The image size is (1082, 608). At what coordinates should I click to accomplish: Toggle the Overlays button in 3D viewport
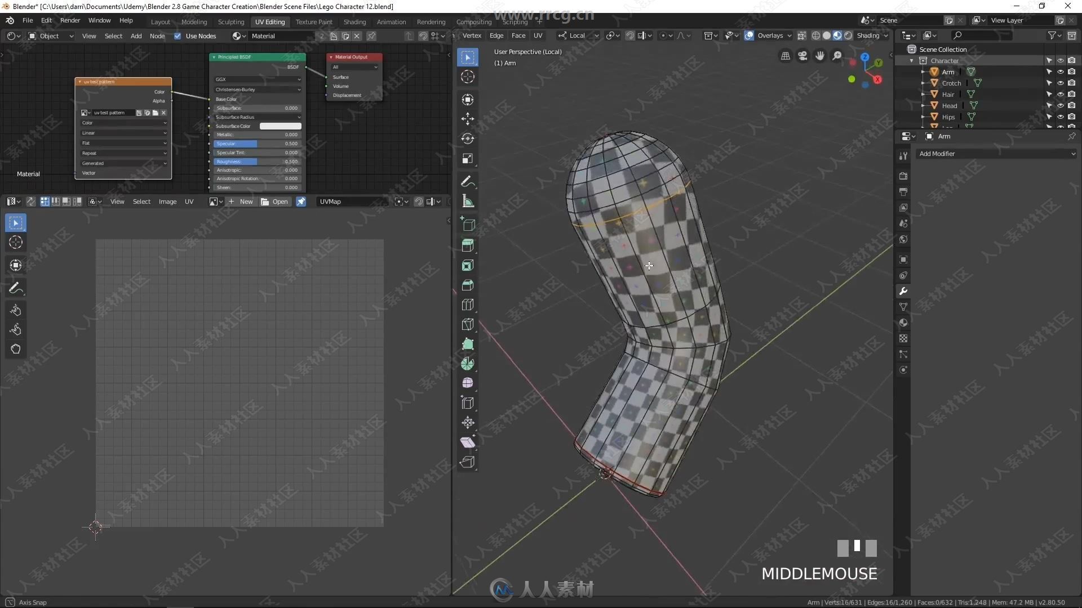[x=750, y=35]
